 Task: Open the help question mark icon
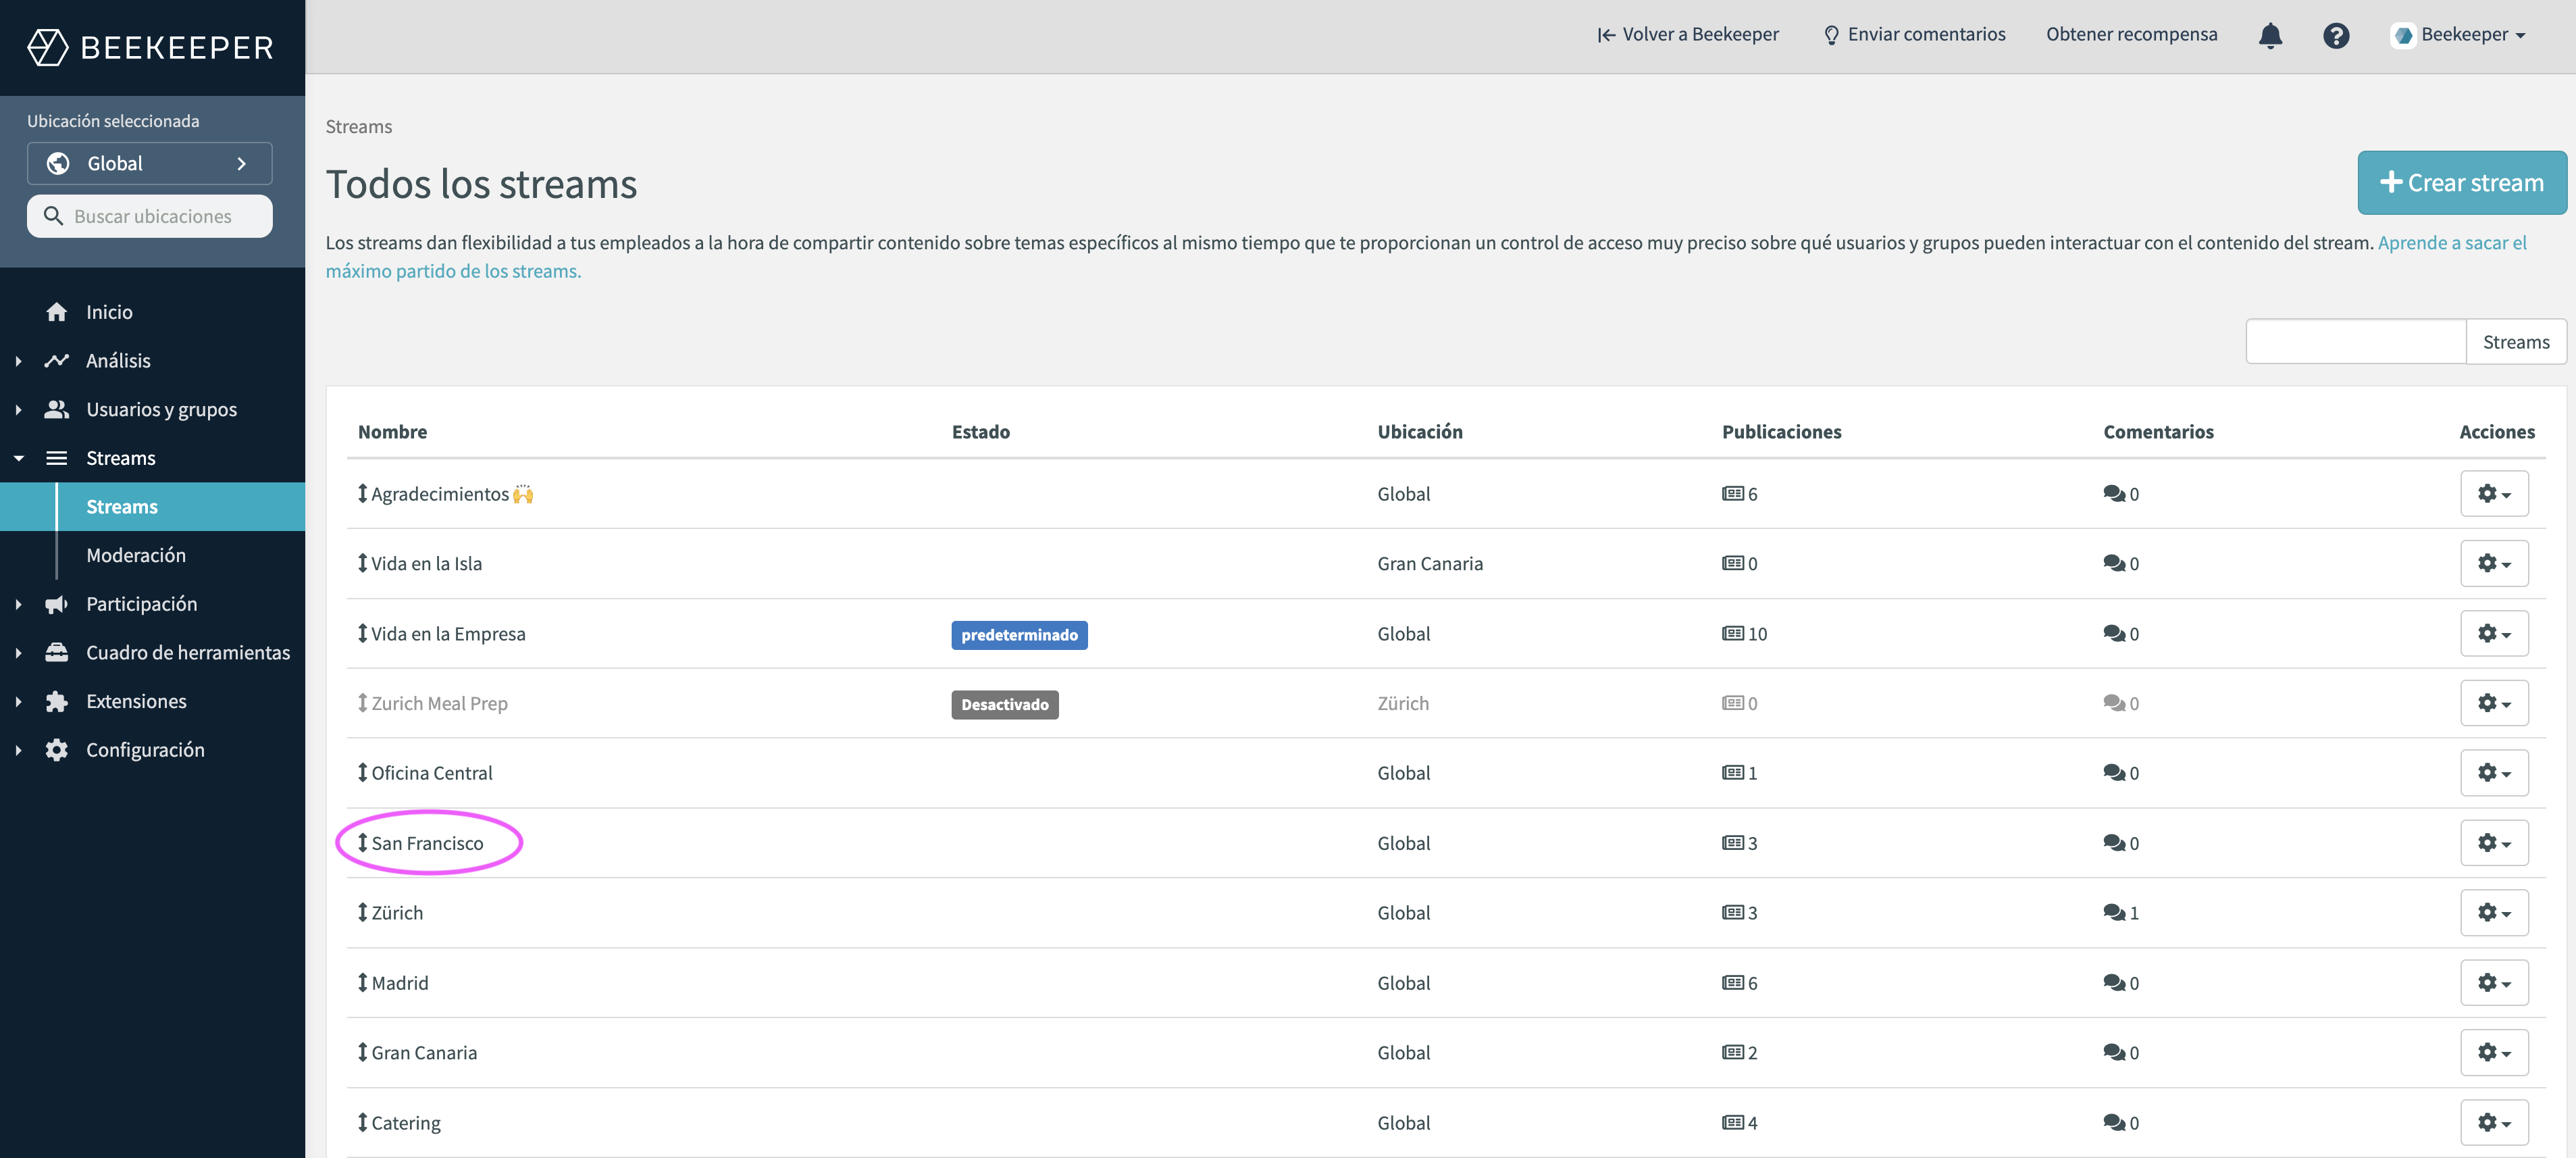coord(2335,35)
